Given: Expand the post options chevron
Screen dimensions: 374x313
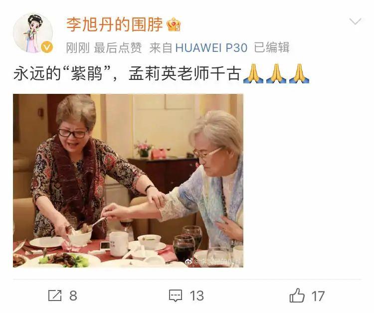Looking at the screenshot, I should coord(355,21).
